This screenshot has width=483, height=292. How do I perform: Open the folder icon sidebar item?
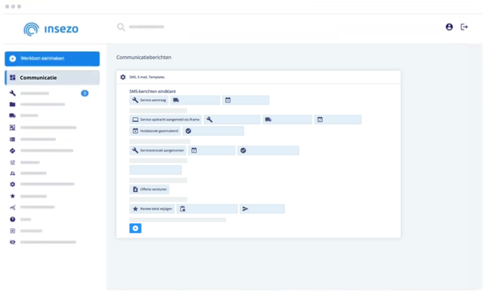coord(12,105)
